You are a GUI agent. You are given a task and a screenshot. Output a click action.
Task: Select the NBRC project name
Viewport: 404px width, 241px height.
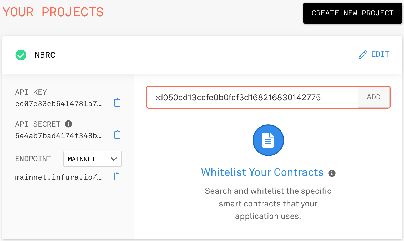(45, 55)
